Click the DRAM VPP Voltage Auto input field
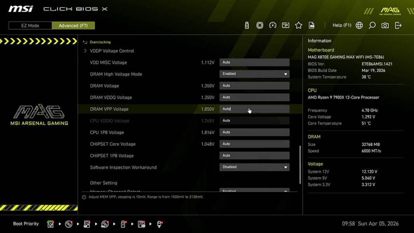The image size is (414, 233). pyautogui.click(x=254, y=109)
